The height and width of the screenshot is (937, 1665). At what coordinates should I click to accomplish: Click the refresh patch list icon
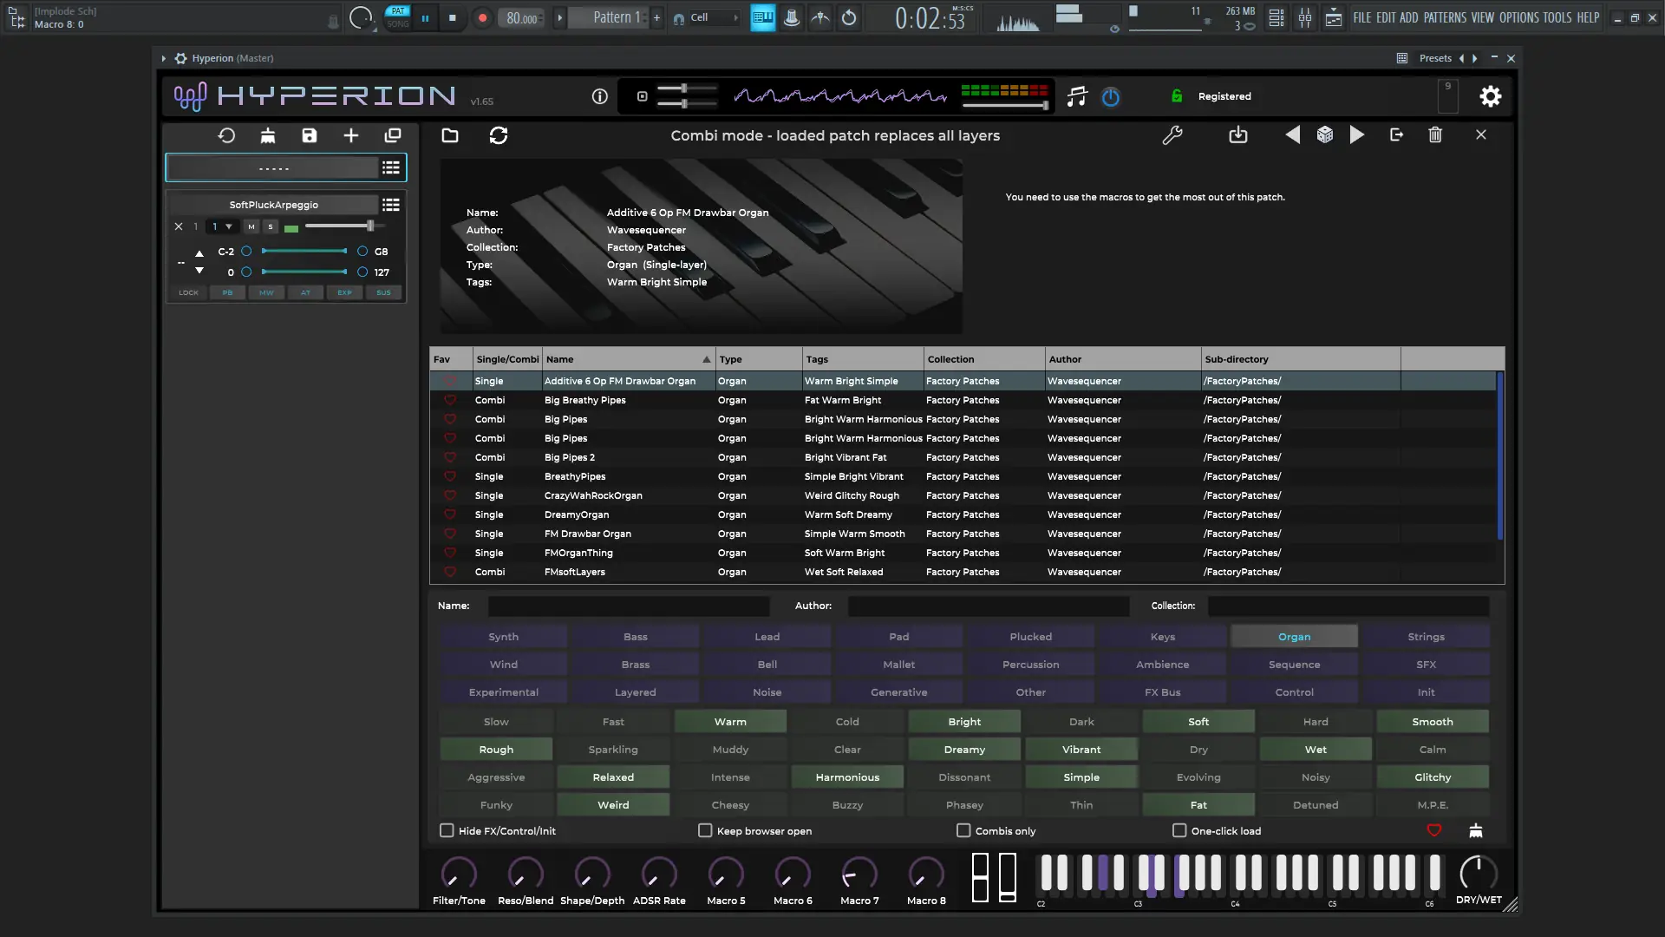click(x=499, y=135)
